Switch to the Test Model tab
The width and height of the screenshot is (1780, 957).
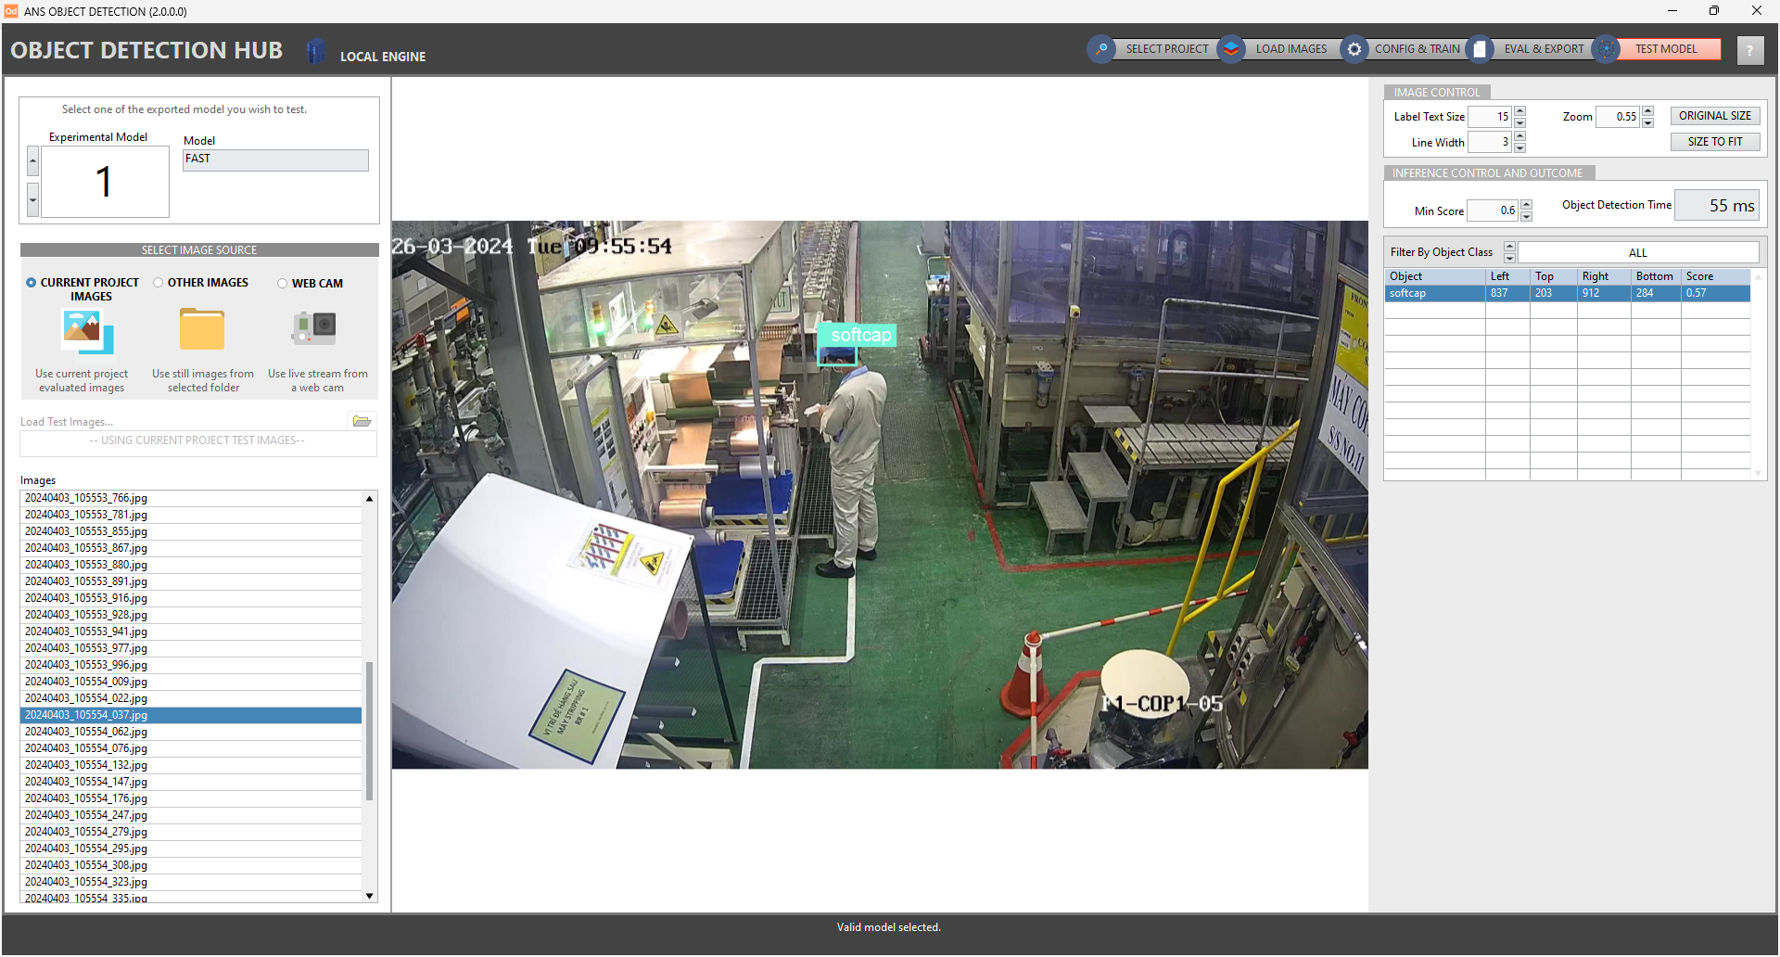[1665, 49]
